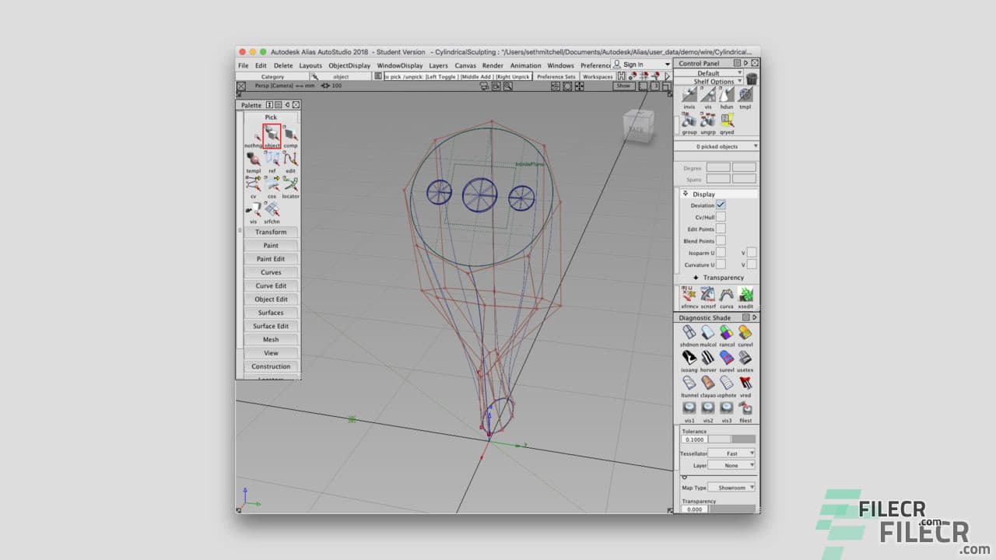Viewport: 996px width, 560px height.
Task: Open the Render menu
Action: coord(492,65)
